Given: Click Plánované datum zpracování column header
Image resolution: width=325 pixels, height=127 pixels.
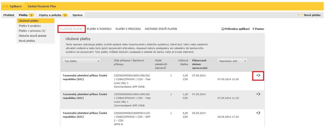Looking at the screenshot, I should 200,64.
